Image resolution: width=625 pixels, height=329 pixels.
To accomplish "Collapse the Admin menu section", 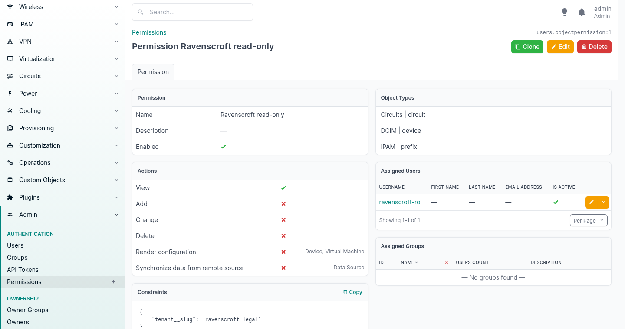I will pyautogui.click(x=62, y=215).
